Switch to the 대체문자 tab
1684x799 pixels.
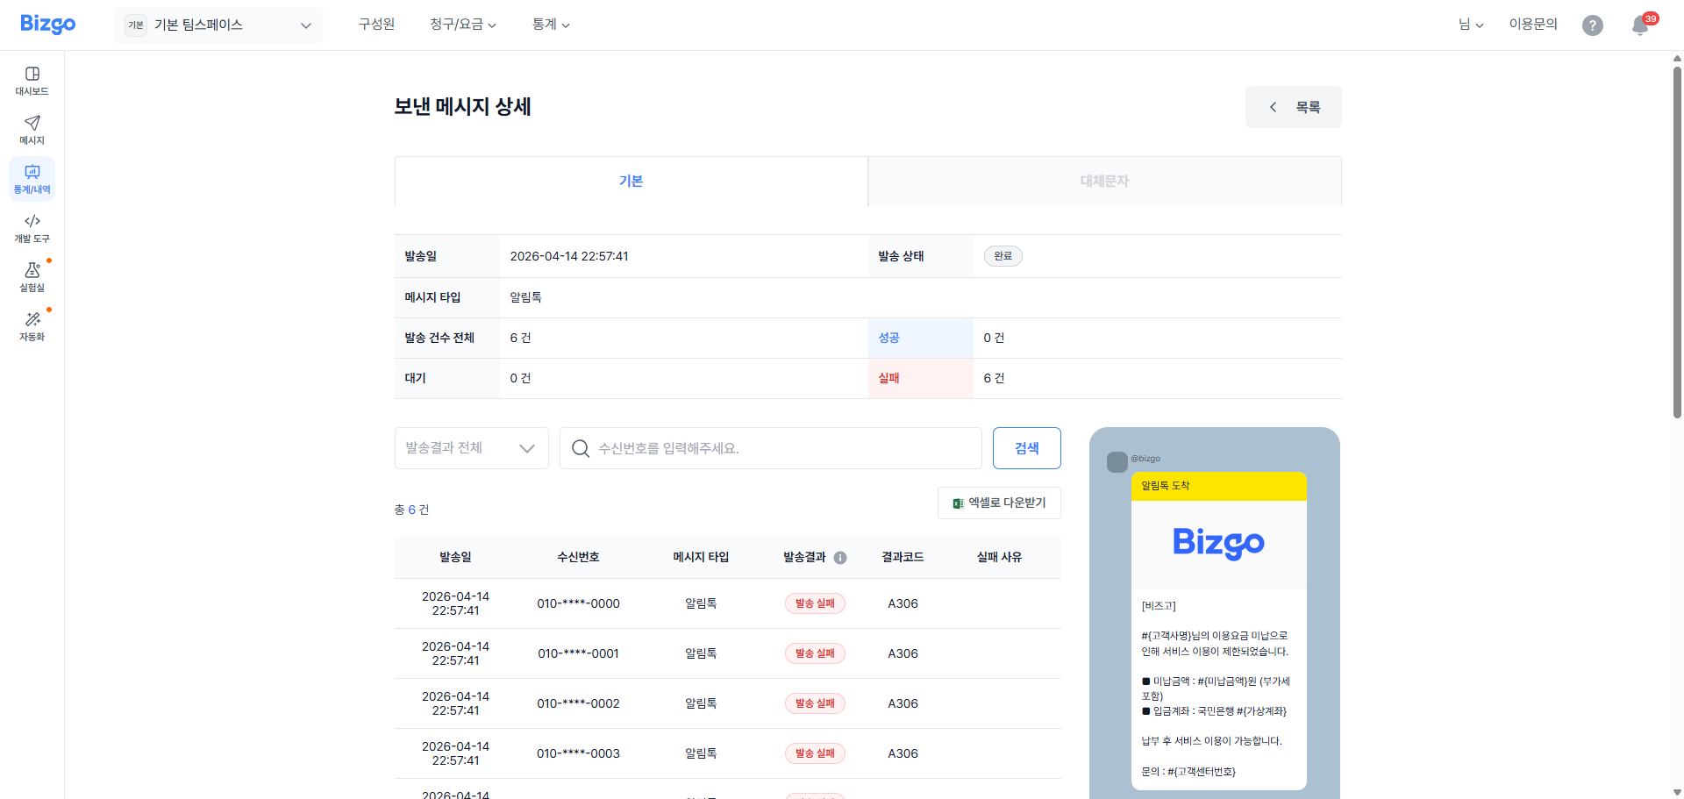click(1104, 181)
